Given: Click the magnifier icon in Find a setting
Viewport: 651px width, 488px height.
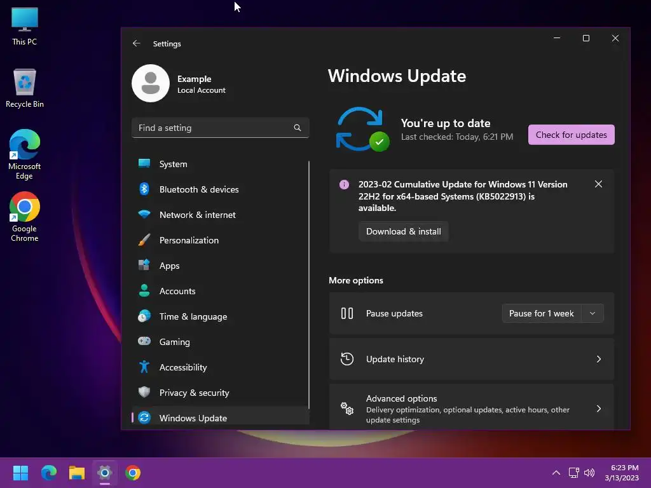Looking at the screenshot, I should click(x=298, y=128).
